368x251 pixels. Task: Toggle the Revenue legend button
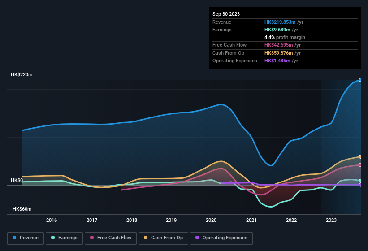pyautogui.click(x=26, y=238)
